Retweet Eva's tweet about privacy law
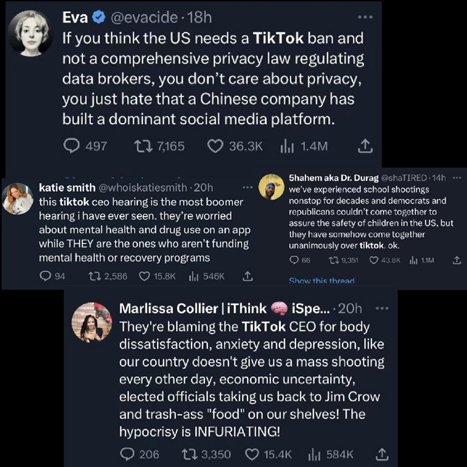 coord(143,146)
